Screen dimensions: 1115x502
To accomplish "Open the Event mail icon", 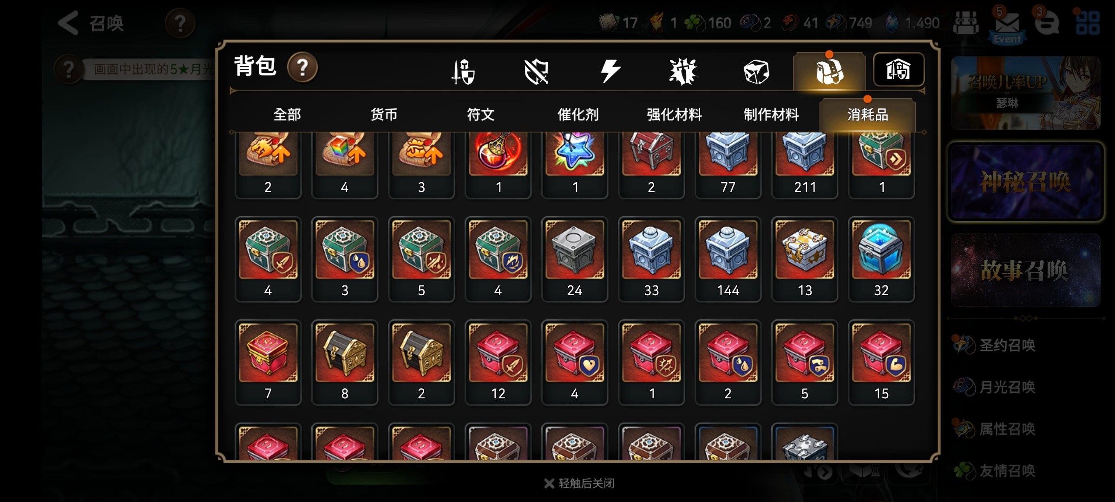I will [x=1007, y=26].
